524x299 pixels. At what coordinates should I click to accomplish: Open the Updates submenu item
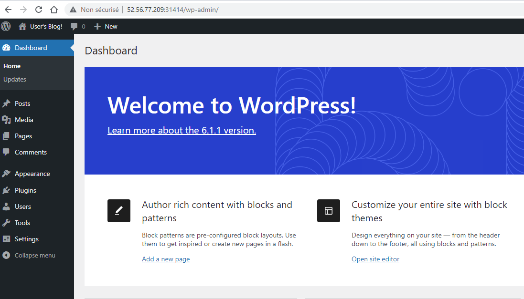tap(15, 79)
